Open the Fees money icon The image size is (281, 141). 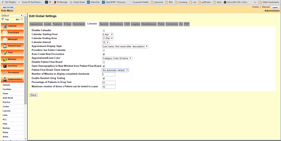[5, 52]
